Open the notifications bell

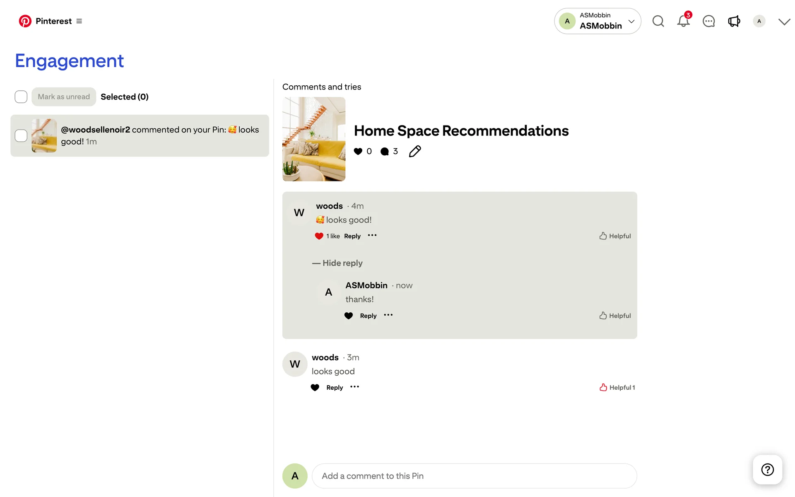[x=683, y=21]
